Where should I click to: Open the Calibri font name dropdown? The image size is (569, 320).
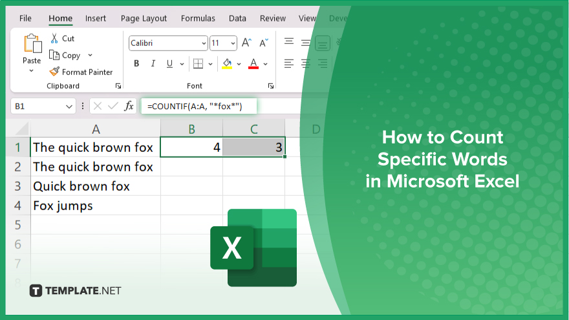204,43
